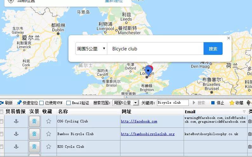
Task: Check the COG Cycling Club row checkbox
Action: coord(1,121)
